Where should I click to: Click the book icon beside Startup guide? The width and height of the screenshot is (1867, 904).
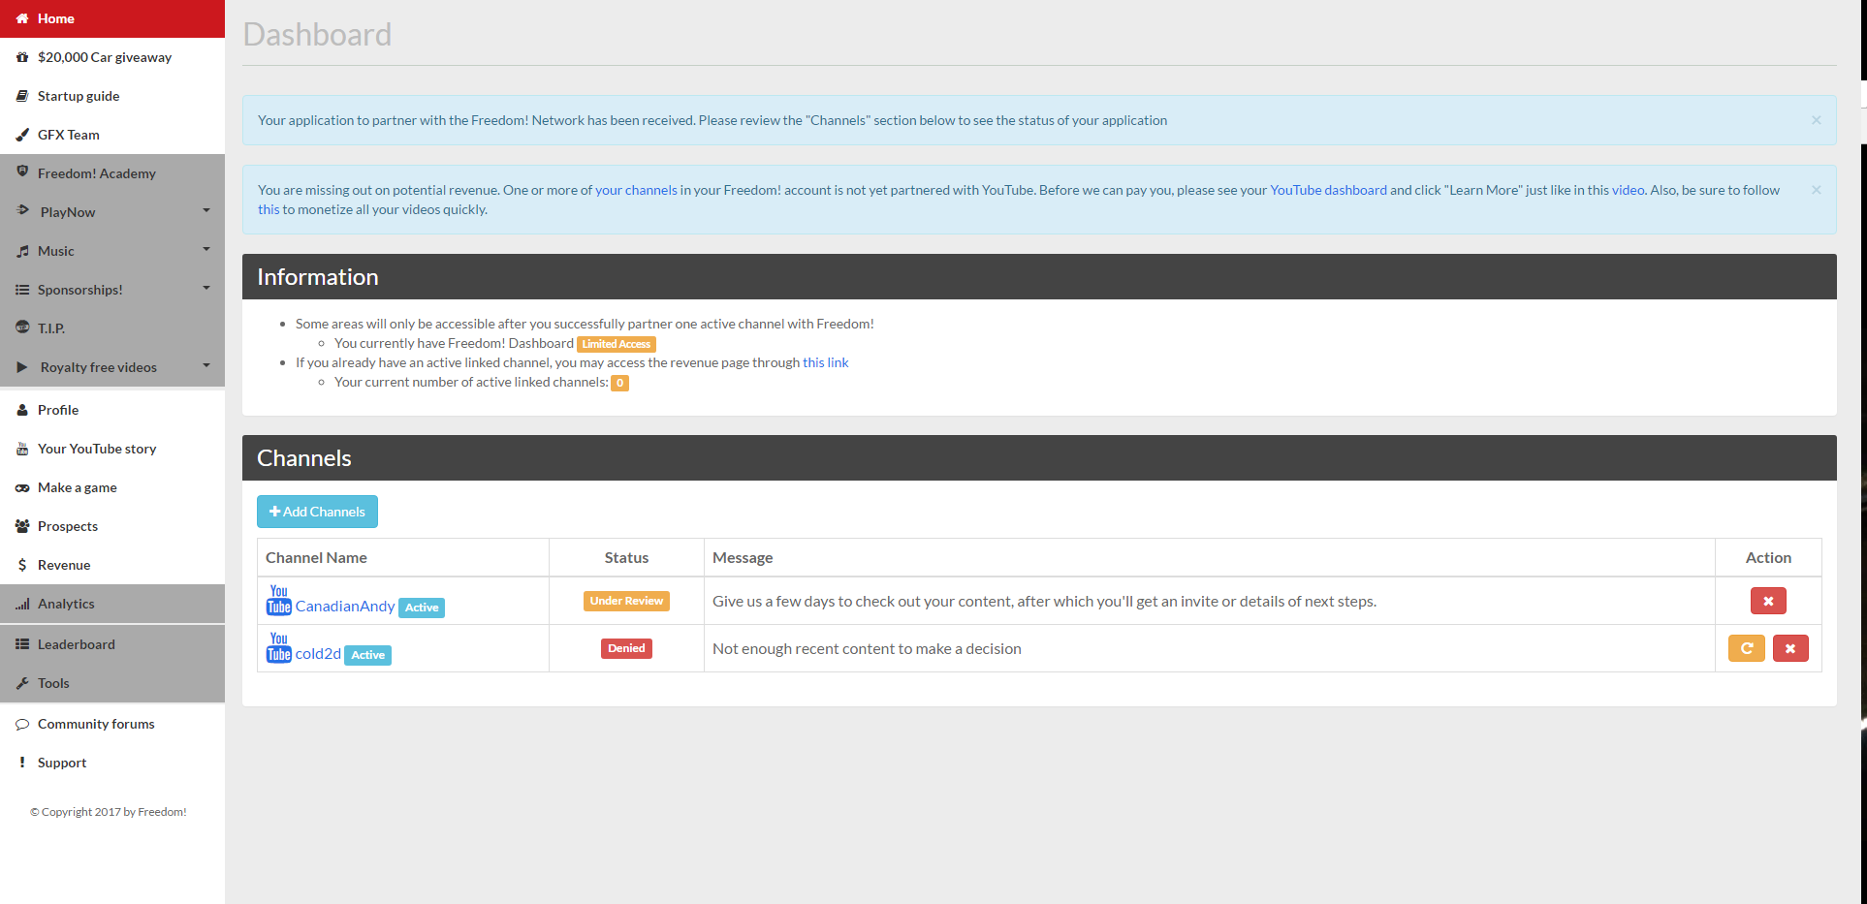click(22, 96)
